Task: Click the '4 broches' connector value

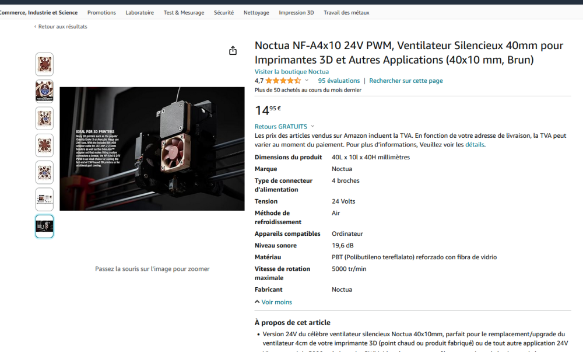Action: pyautogui.click(x=345, y=181)
